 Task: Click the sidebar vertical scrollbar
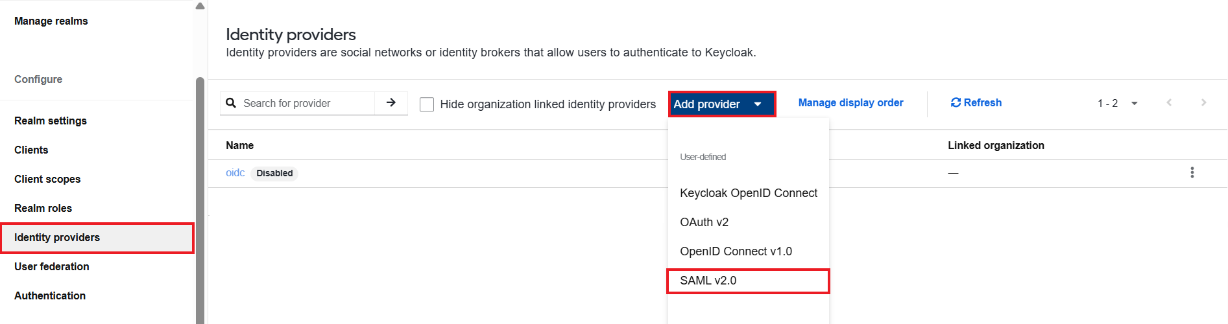coord(200,201)
